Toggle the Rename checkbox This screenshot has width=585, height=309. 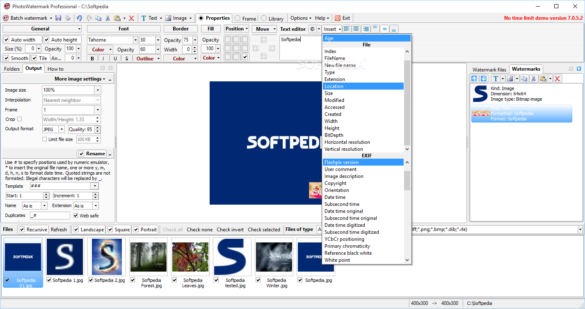tap(81, 154)
